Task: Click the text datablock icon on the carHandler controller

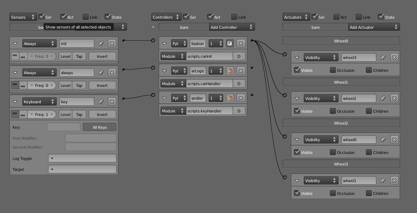Action: [229, 71]
